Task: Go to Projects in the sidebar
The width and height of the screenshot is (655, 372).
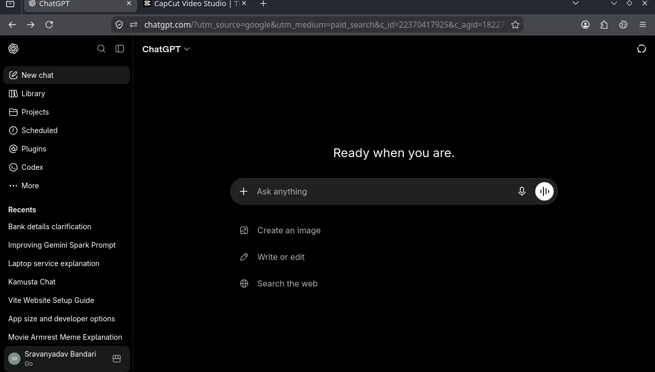Action: coord(67,112)
